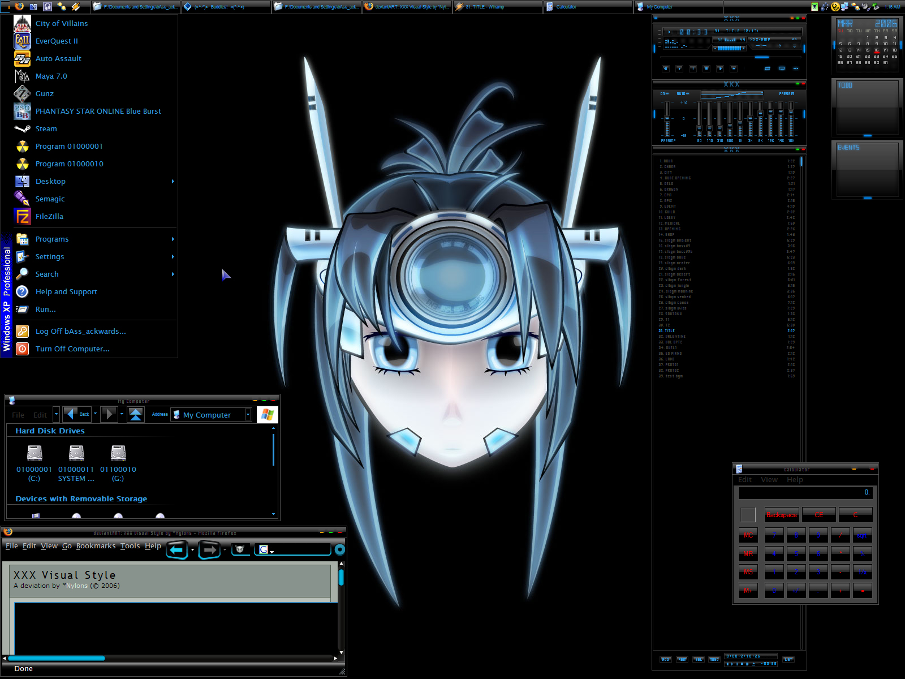Open My Computer address dropdown
This screenshot has width=905, height=679.
coord(248,415)
